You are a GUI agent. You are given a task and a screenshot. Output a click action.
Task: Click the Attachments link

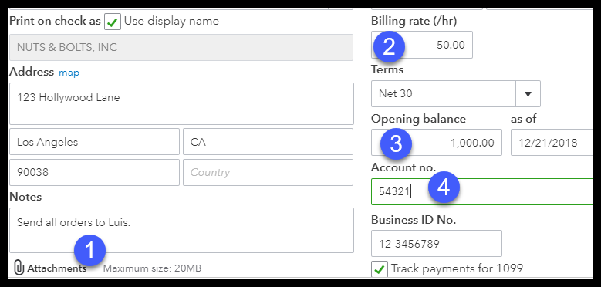[57, 268]
